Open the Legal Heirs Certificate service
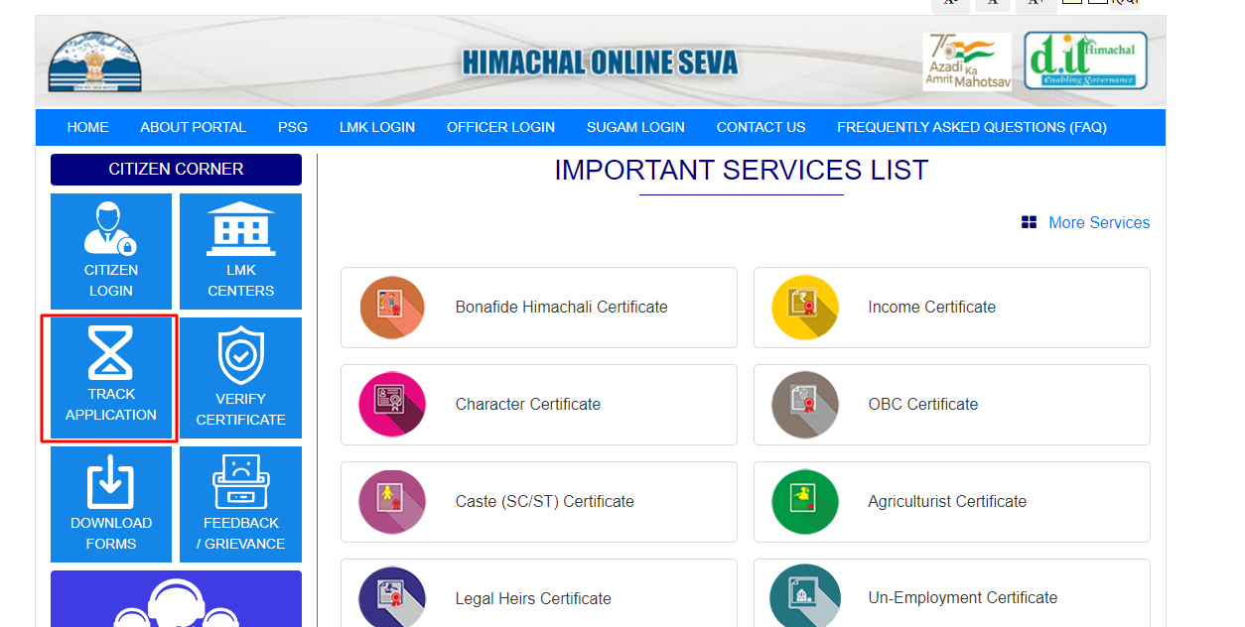This screenshot has width=1245, height=627. (x=532, y=598)
